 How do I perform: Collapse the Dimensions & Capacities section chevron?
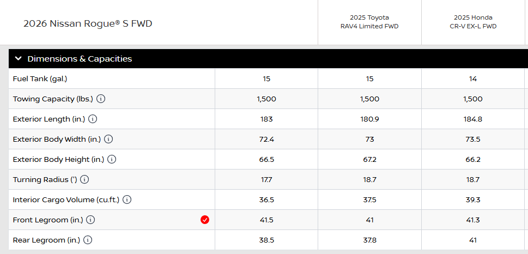pyautogui.click(x=19, y=59)
